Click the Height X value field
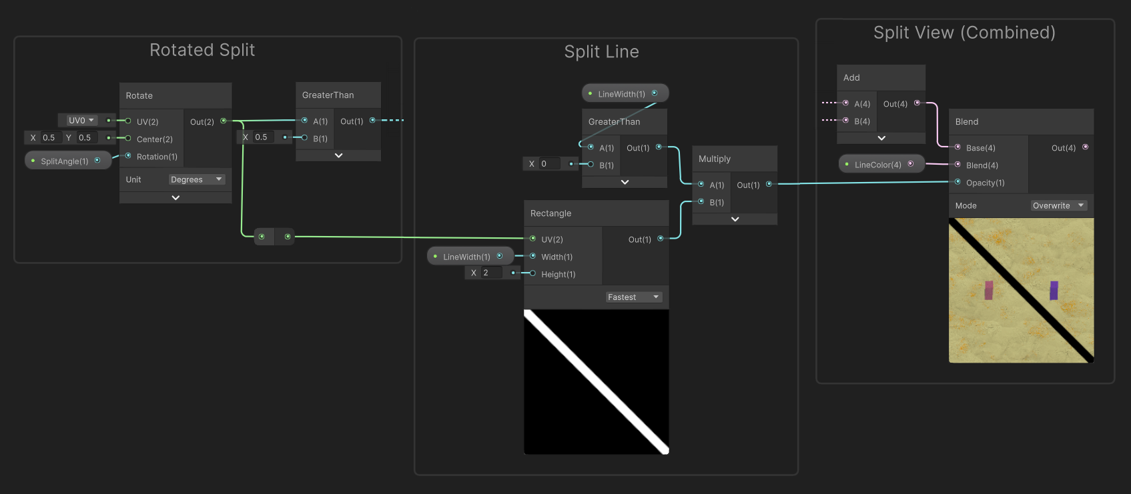Image resolution: width=1131 pixels, height=494 pixels. 492,273
